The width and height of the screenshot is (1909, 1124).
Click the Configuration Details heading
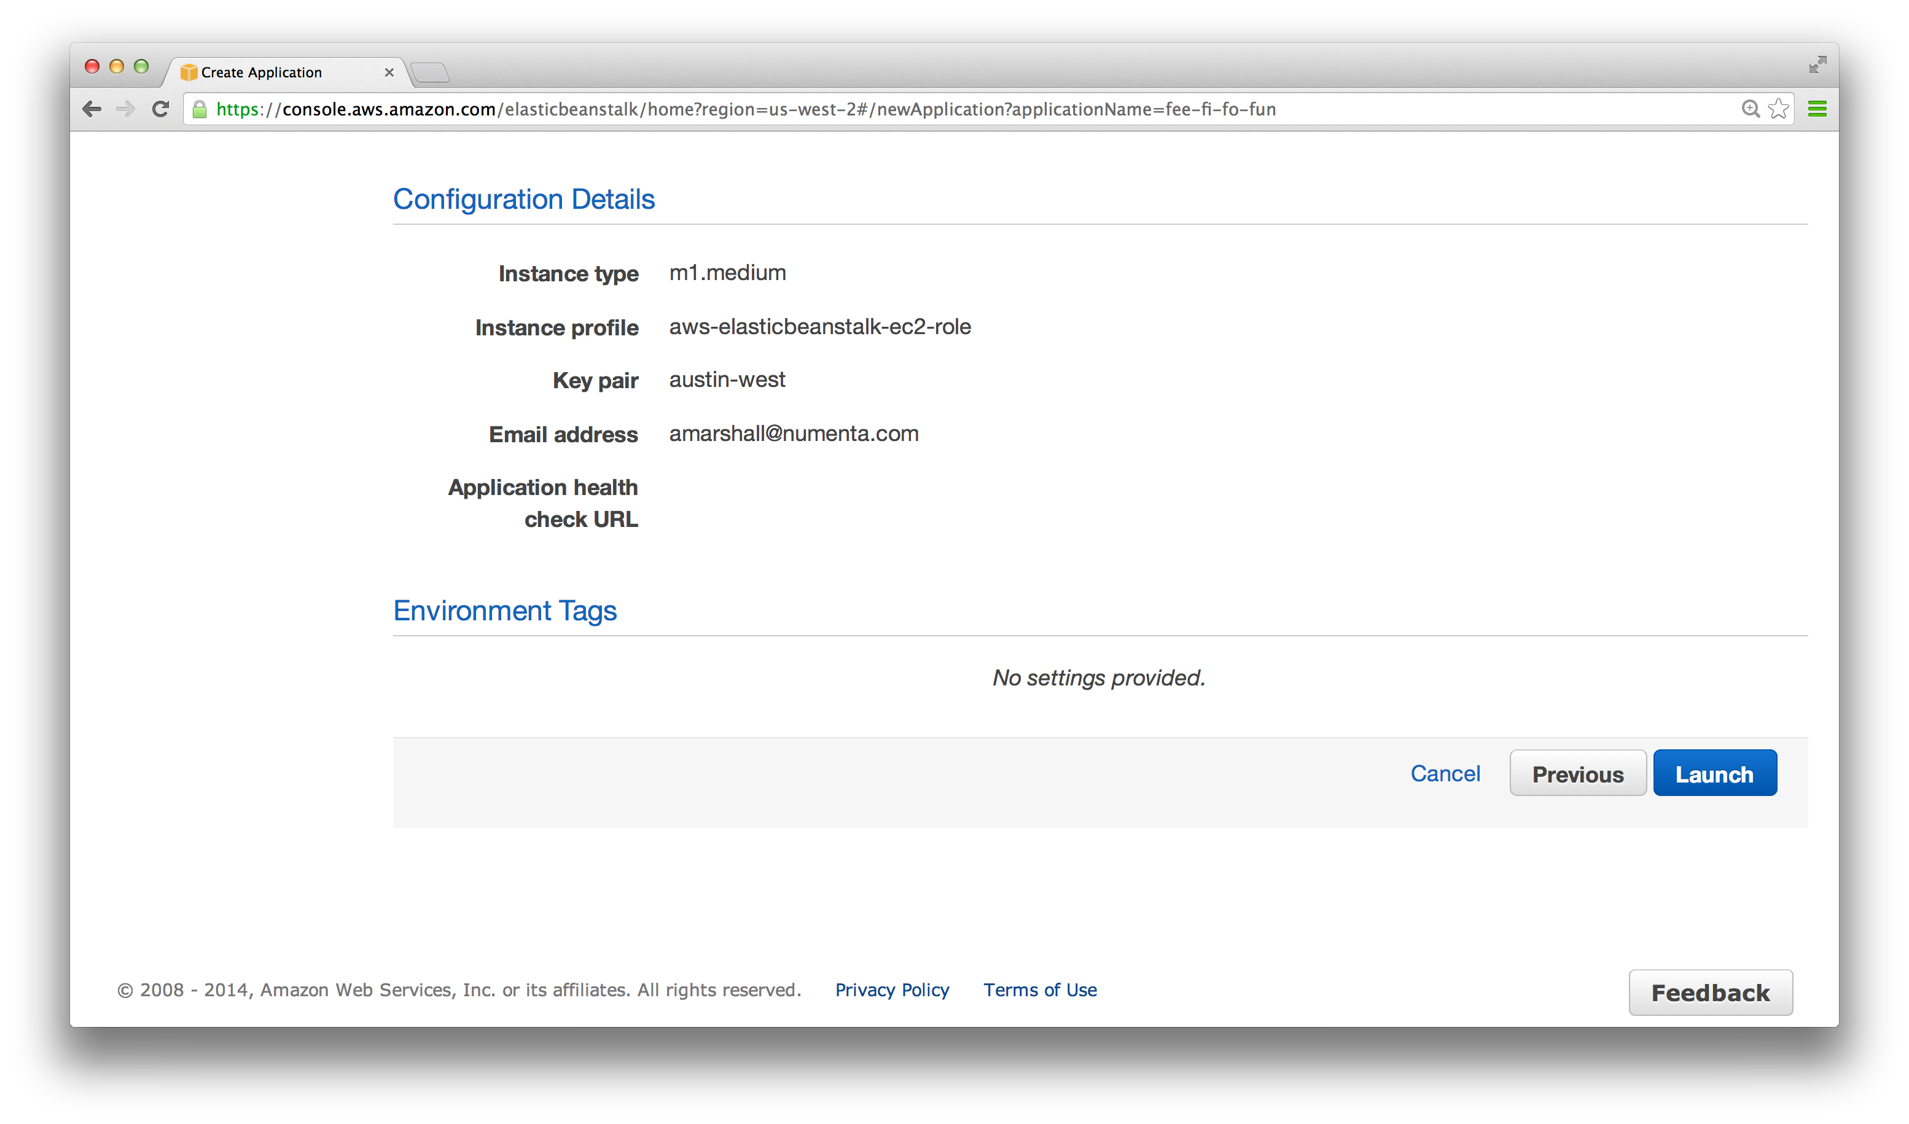523,199
